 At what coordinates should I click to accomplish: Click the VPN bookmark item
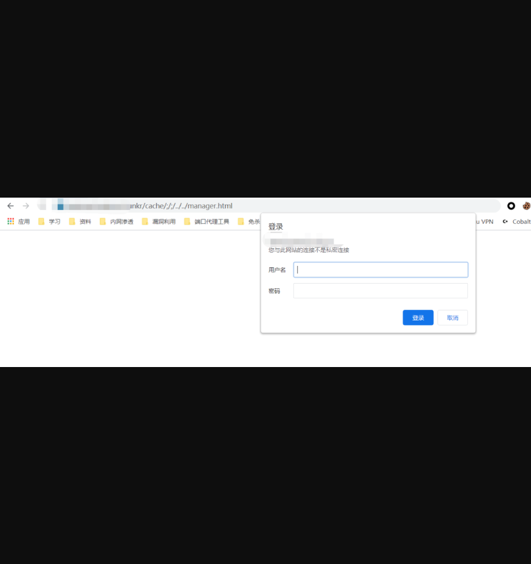(484, 221)
